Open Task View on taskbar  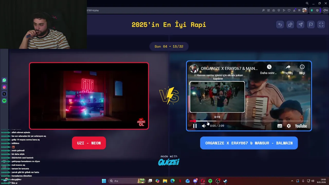tap(150, 181)
